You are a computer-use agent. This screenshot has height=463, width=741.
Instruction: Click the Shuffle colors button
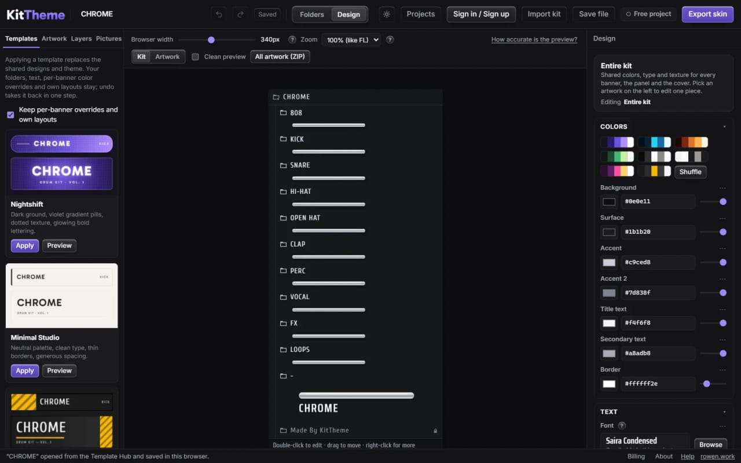[690, 172]
